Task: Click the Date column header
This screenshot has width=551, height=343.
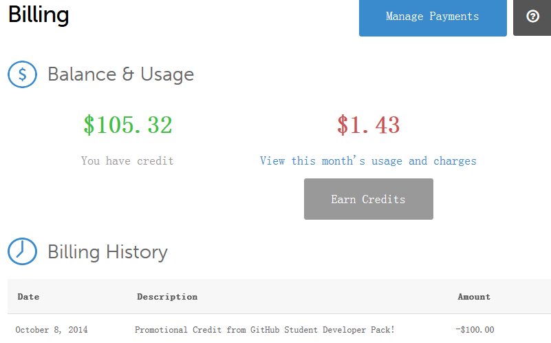Action: click(x=28, y=297)
